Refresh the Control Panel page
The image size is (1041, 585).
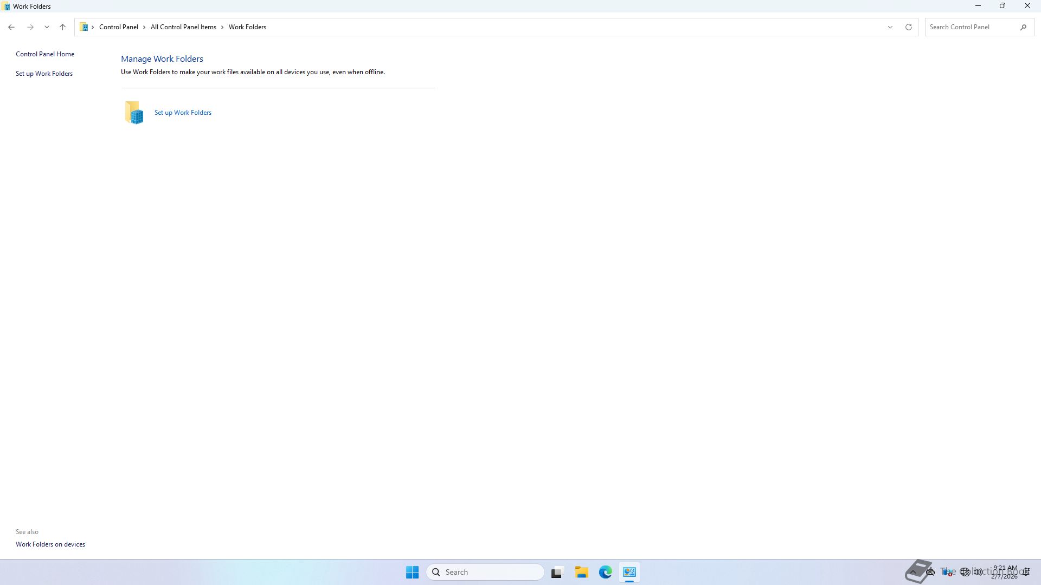[x=908, y=27]
